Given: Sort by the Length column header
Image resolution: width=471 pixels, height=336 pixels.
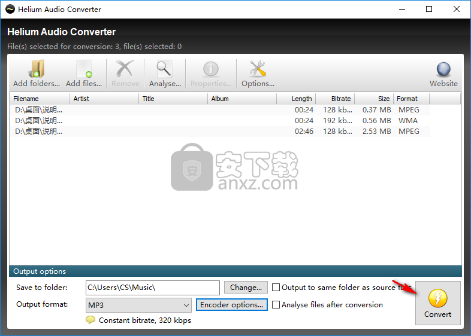Looking at the screenshot, I should tap(296, 99).
